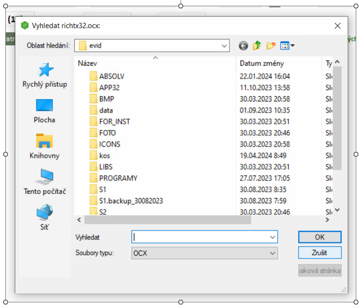Sort by Datum změny column header

261,63
